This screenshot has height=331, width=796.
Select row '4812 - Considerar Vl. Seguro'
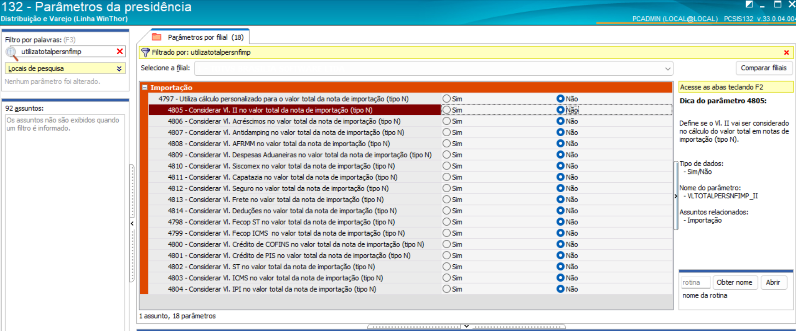pyautogui.click(x=295, y=188)
